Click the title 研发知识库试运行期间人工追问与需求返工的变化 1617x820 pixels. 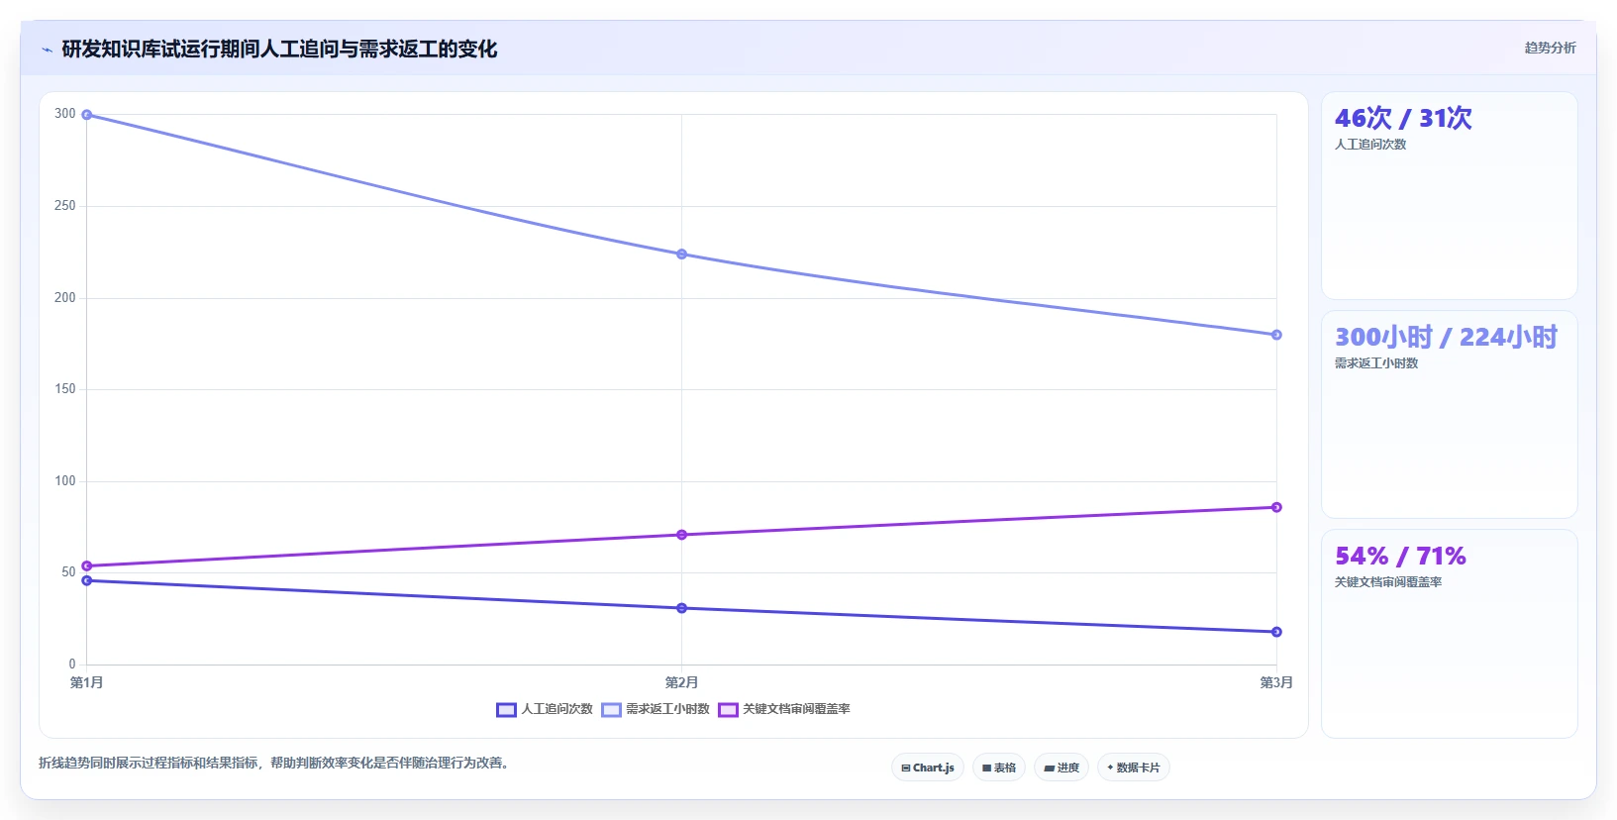coord(279,49)
